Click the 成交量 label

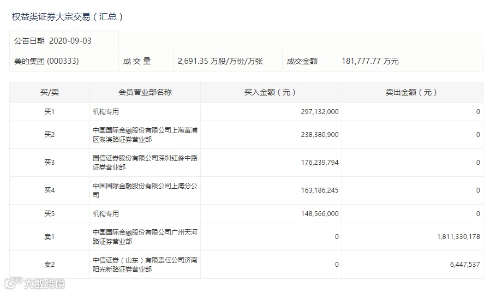(x=136, y=61)
